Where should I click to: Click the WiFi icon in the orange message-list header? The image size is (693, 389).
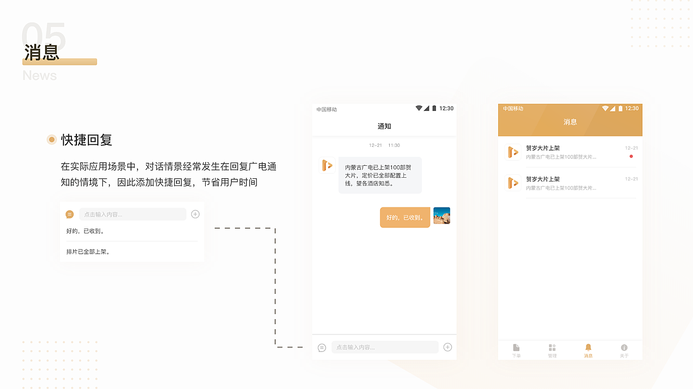[x=605, y=109]
